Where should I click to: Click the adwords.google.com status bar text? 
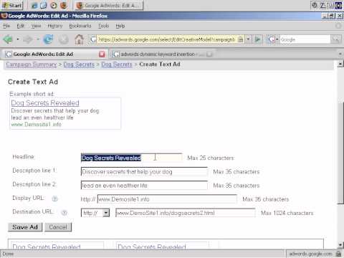(x=310, y=254)
